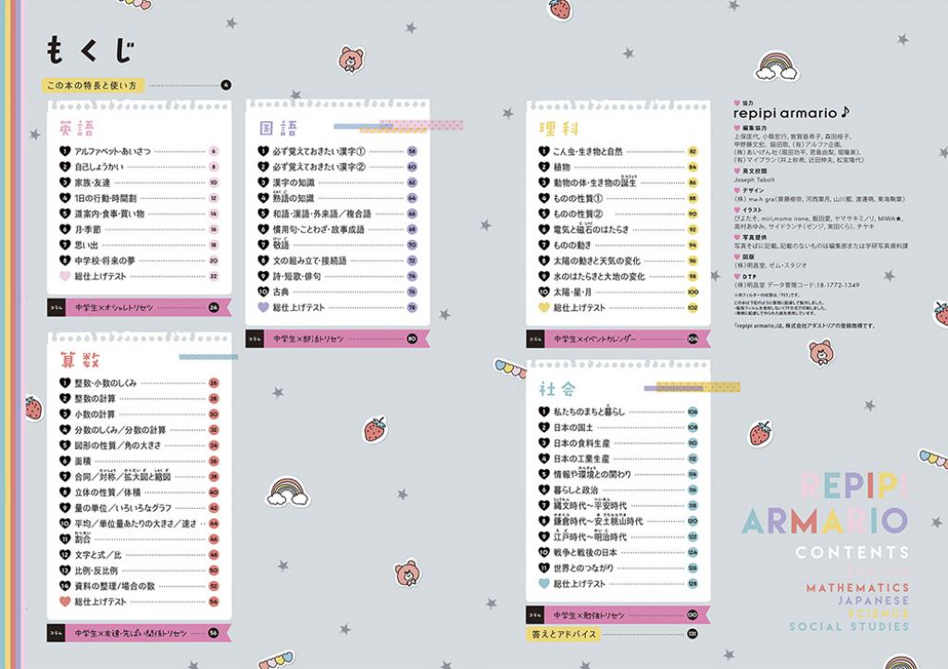Click the yellow heart in the 理科 list
Image resolution: width=948 pixels, height=669 pixels.
pos(544,307)
